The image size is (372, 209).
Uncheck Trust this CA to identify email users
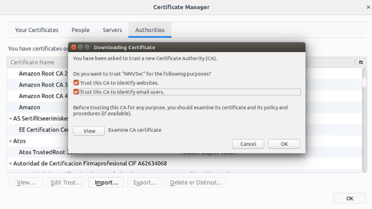pos(76,92)
